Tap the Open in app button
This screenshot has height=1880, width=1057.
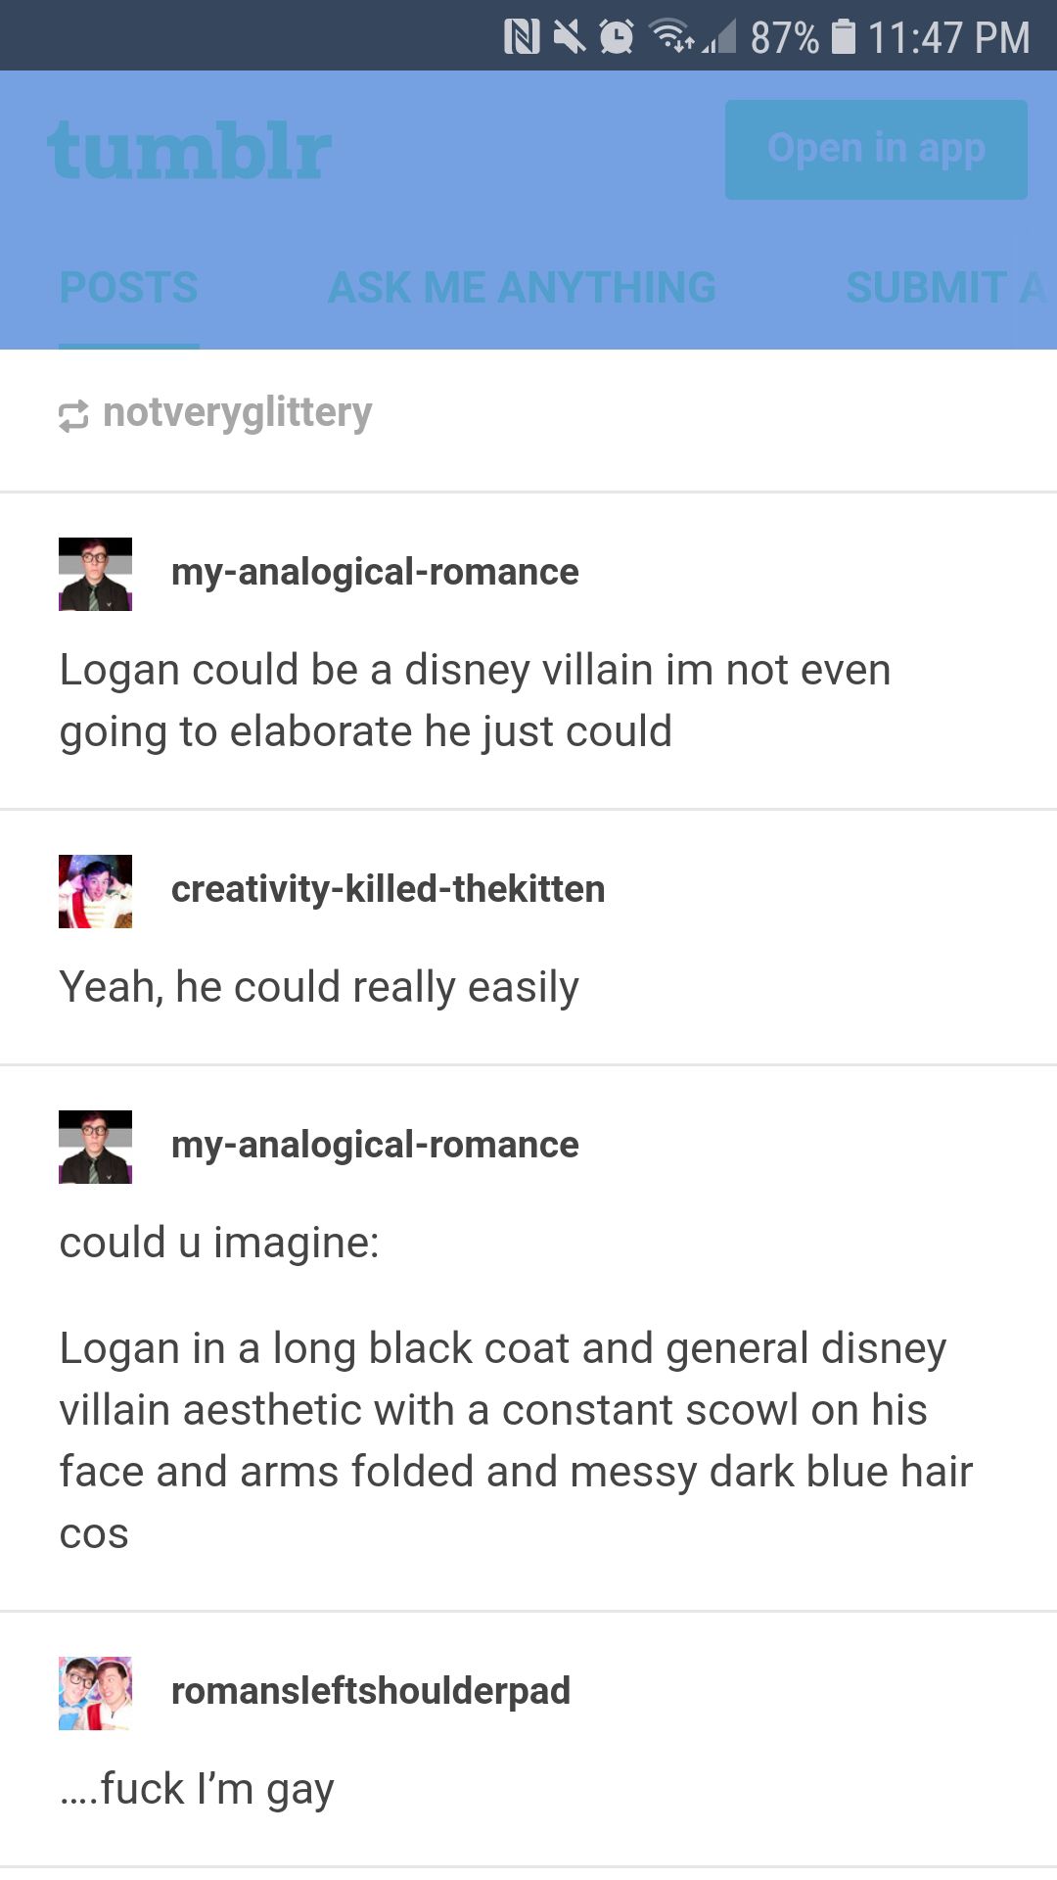(876, 150)
